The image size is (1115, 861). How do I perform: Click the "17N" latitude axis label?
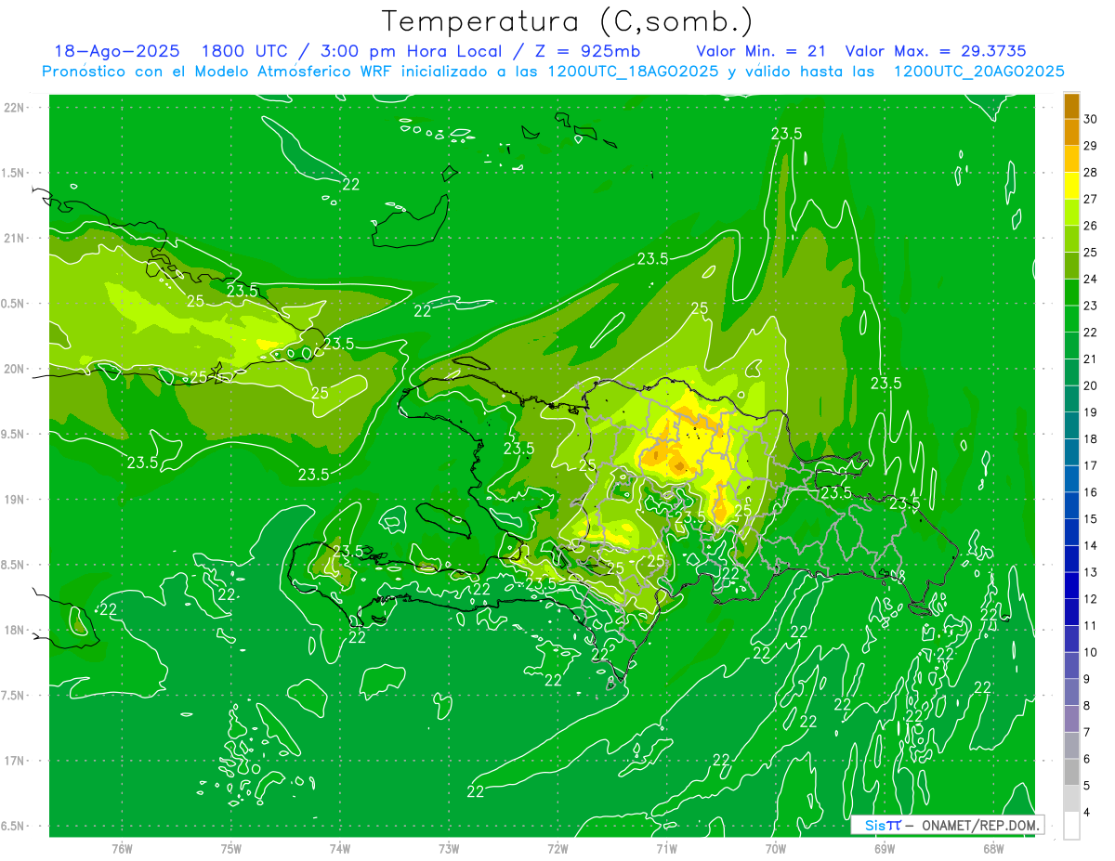tap(15, 761)
